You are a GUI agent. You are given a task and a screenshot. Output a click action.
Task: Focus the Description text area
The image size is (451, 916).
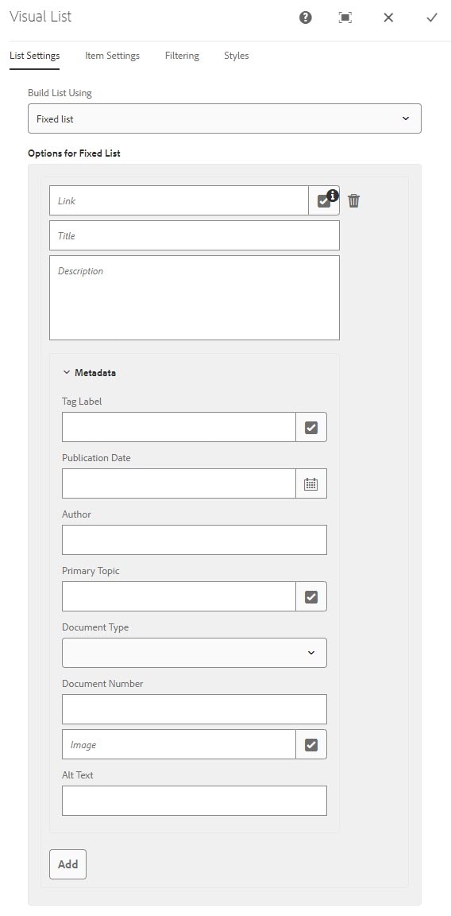[195, 297]
